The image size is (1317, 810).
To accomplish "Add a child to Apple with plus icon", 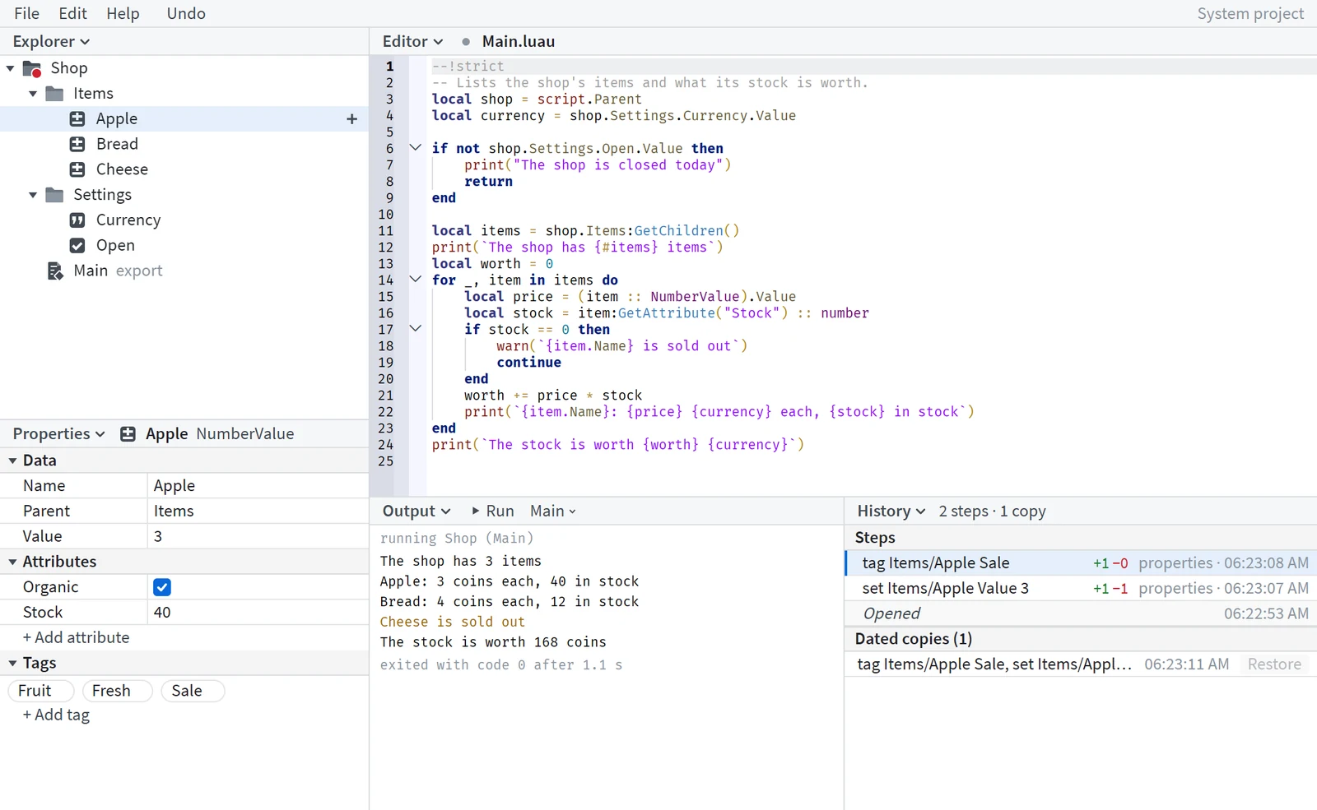I will click(x=351, y=119).
